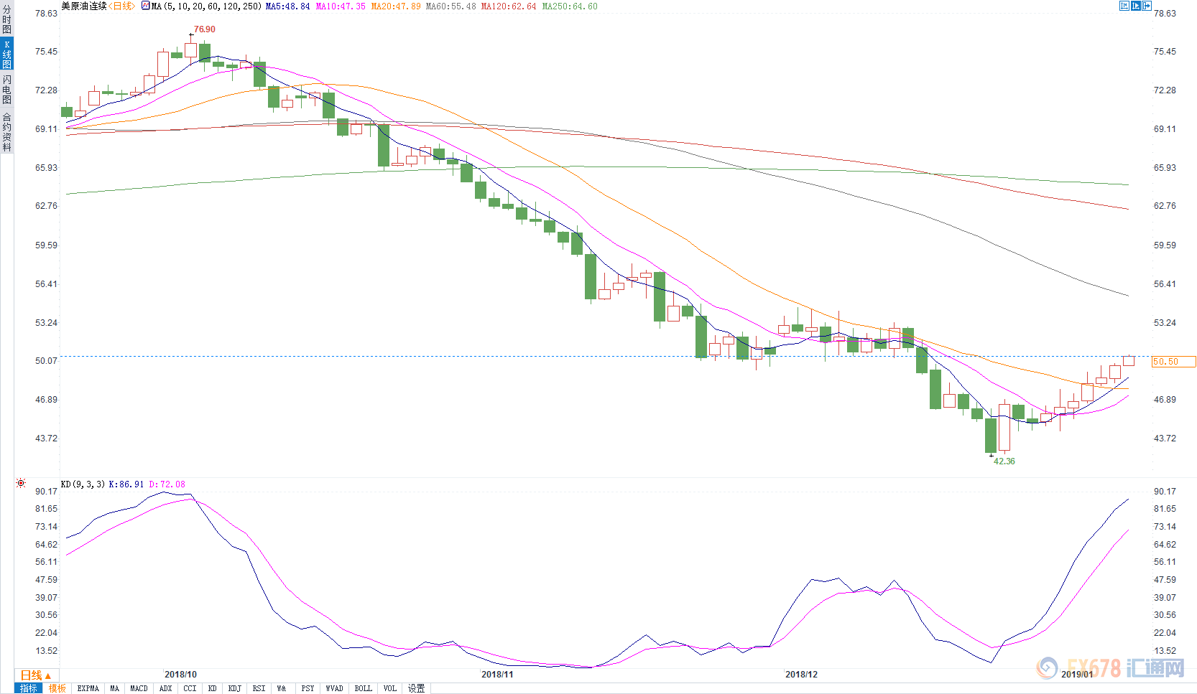Choose the RSI indicator
Image resolution: width=1197 pixels, height=694 pixels.
259,688
